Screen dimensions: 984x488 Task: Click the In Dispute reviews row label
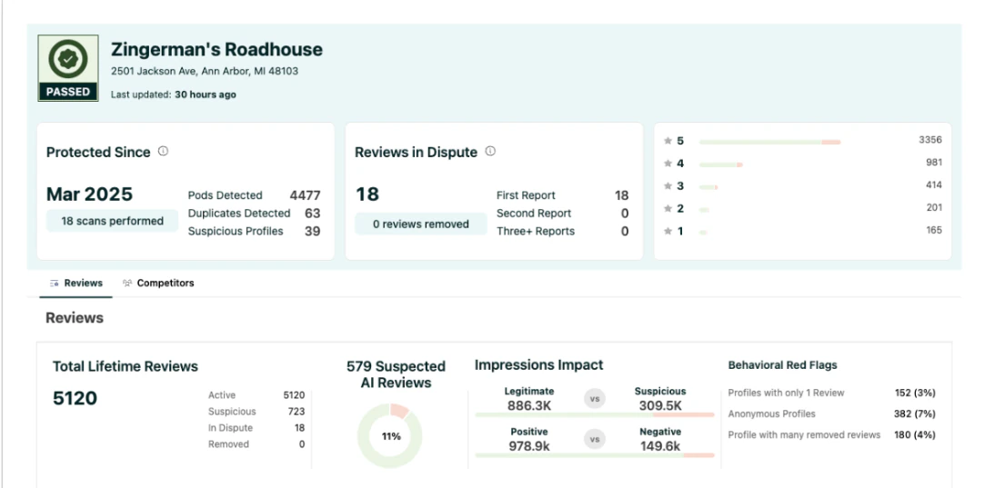point(230,428)
